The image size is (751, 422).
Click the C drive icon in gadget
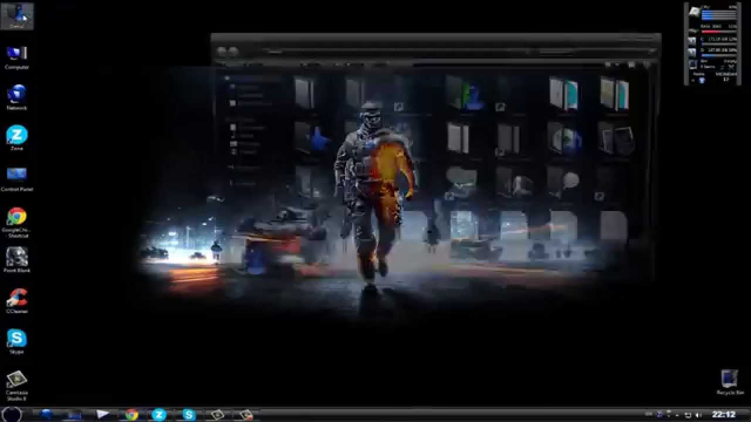tap(692, 40)
